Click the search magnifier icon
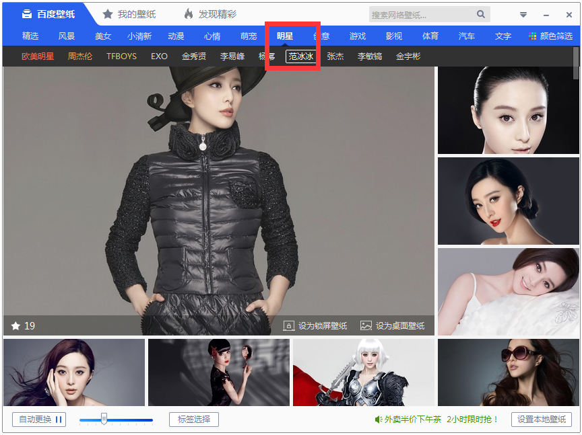The width and height of the screenshot is (582, 435). point(481,14)
